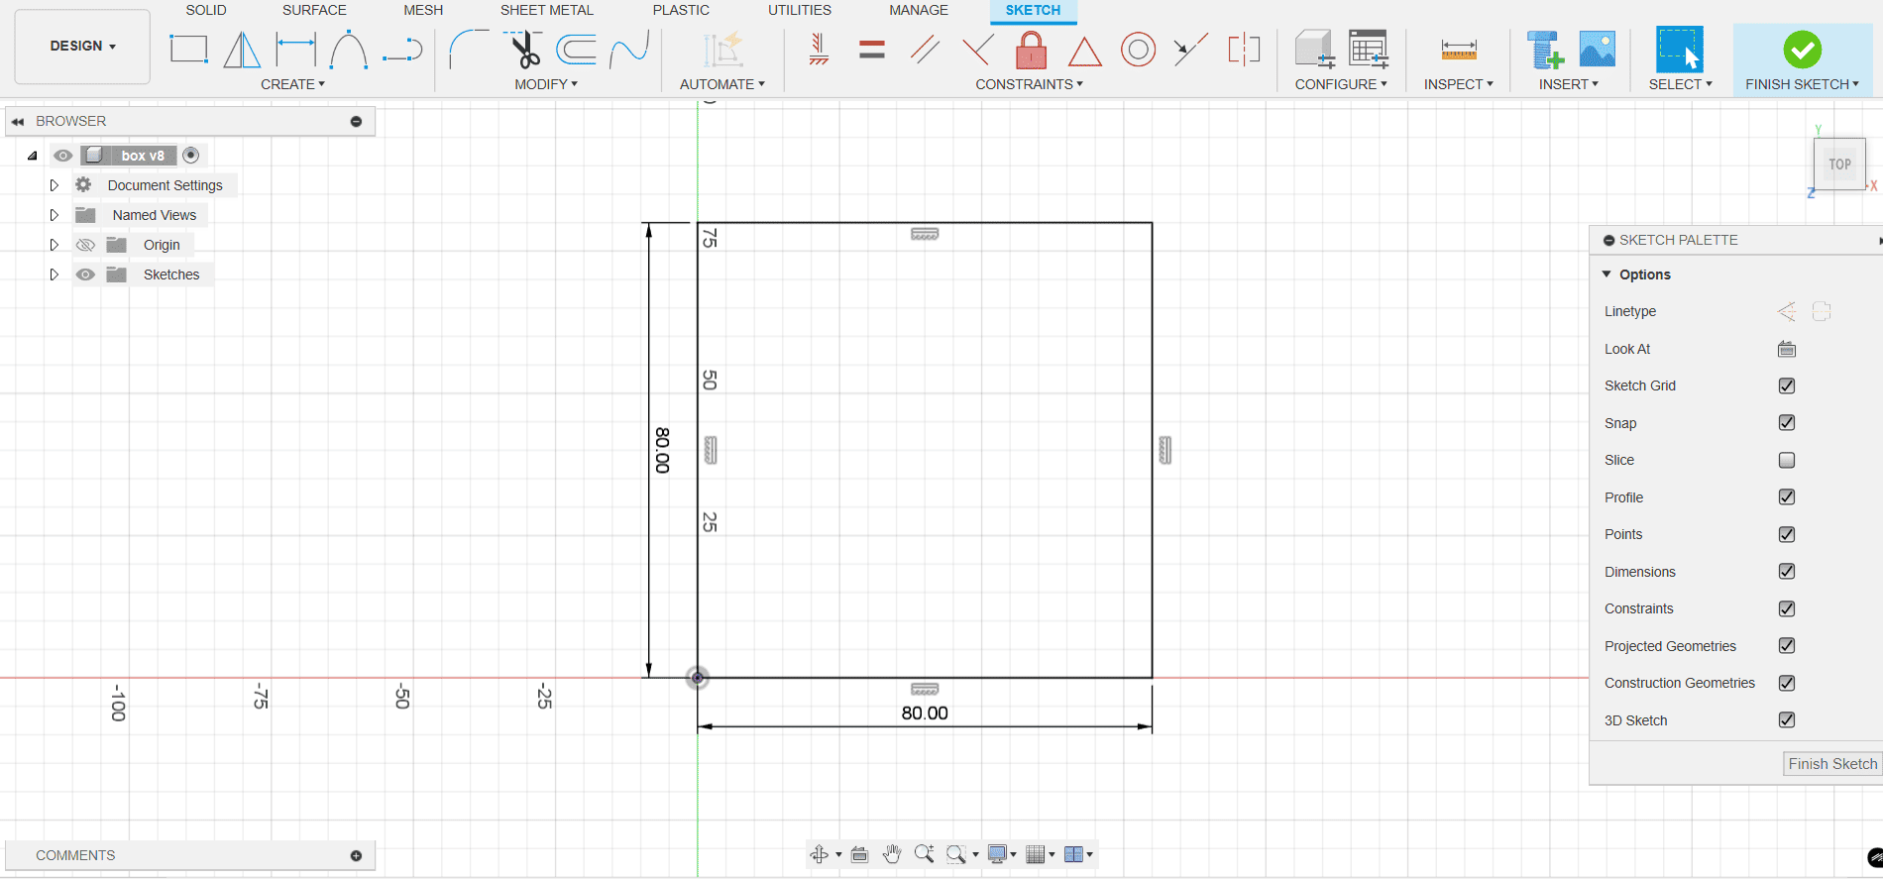Screen dimensions: 1883x879
Task: Toggle the Profile checkbox
Action: tap(1787, 496)
